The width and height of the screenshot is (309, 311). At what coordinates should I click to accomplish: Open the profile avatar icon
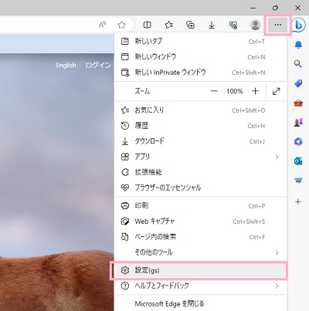click(255, 25)
